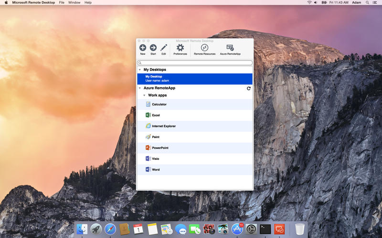The width and height of the screenshot is (382, 238).
Task: Open Notification Center icon
Action: (x=375, y=2)
